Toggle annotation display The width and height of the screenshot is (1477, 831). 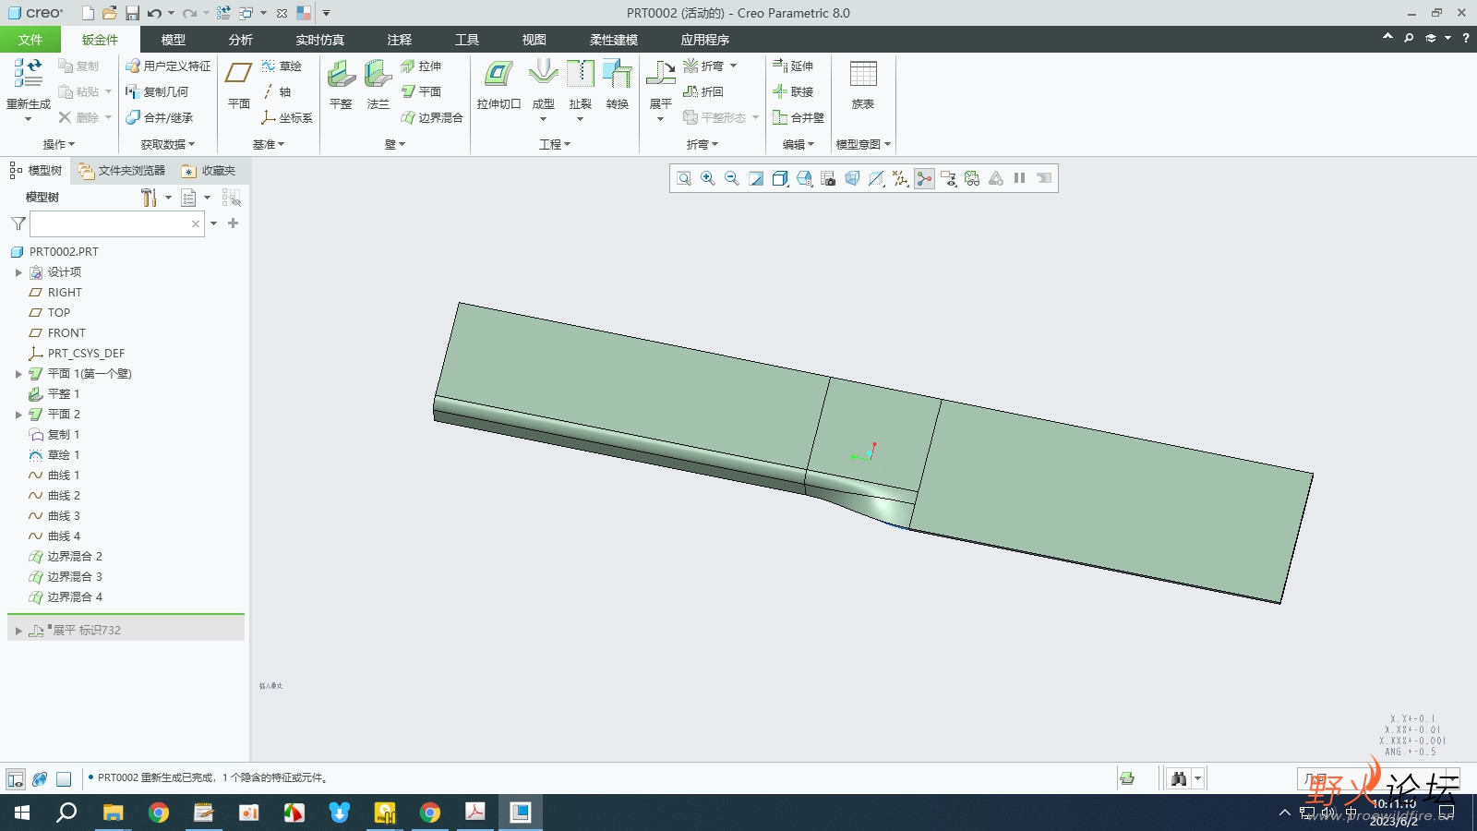[x=948, y=178]
